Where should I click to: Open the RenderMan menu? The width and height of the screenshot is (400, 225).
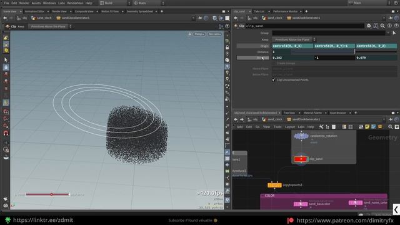point(75,3)
